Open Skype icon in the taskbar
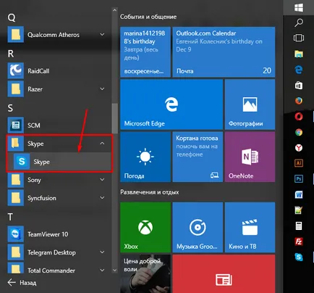Viewport: 314px width, 293px height. coord(299,257)
